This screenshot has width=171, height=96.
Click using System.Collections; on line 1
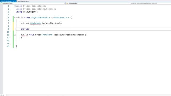[x=31, y=6]
